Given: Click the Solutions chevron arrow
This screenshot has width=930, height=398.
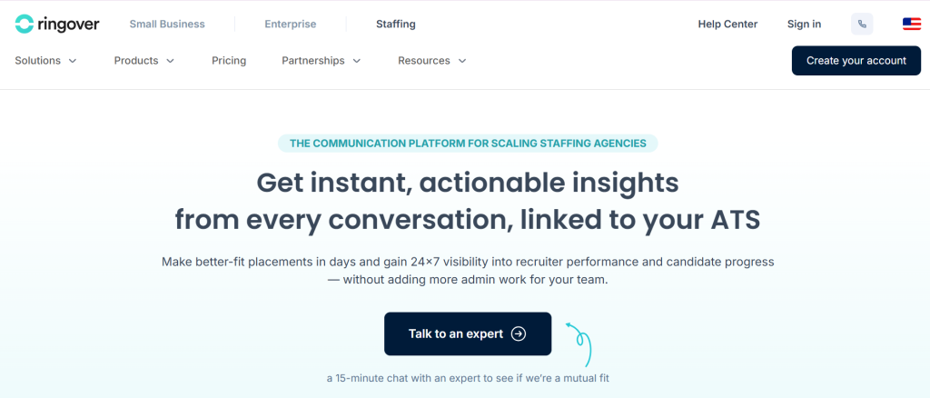Looking at the screenshot, I should (73, 61).
